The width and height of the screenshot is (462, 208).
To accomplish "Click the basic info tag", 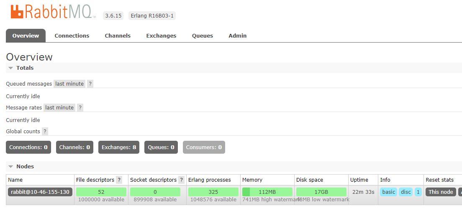I will pos(389,192).
